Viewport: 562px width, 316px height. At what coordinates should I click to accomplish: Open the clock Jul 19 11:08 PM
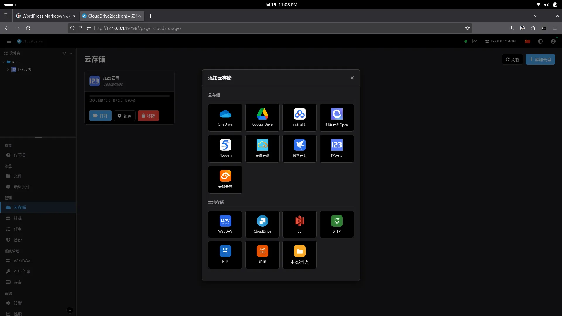point(281,5)
